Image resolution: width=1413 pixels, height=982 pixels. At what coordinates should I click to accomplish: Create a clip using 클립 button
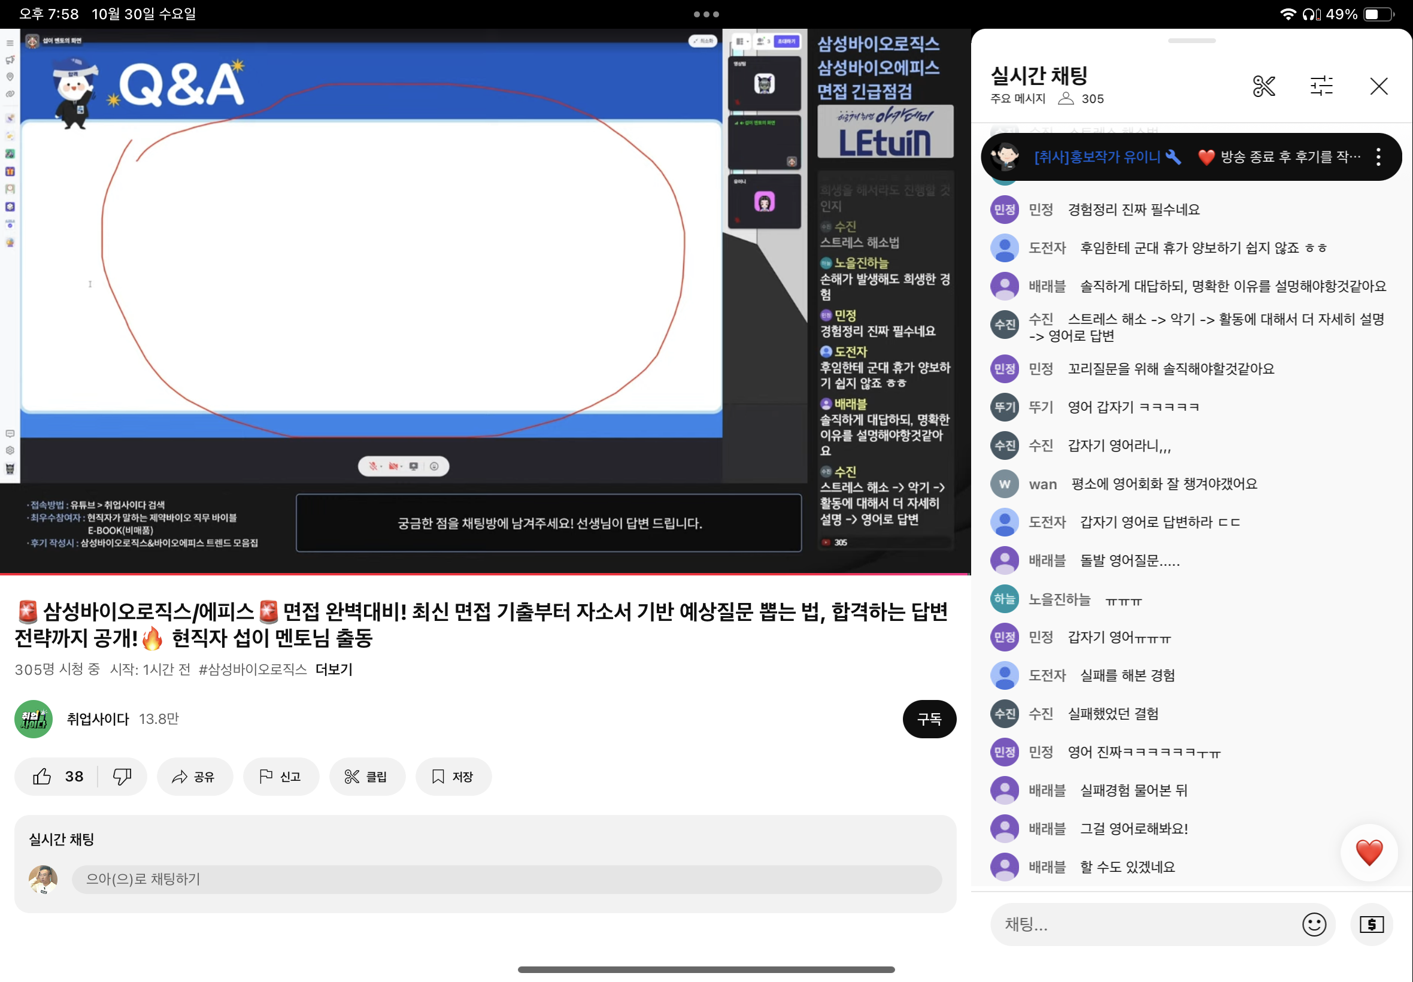pos(366,777)
